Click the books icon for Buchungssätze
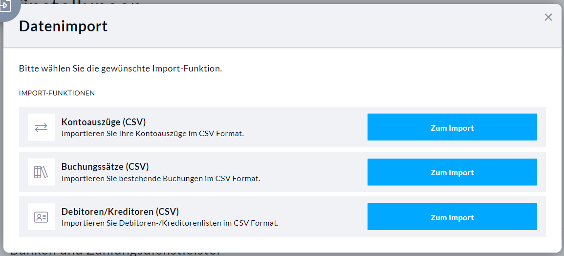 (x=41, y=172)
